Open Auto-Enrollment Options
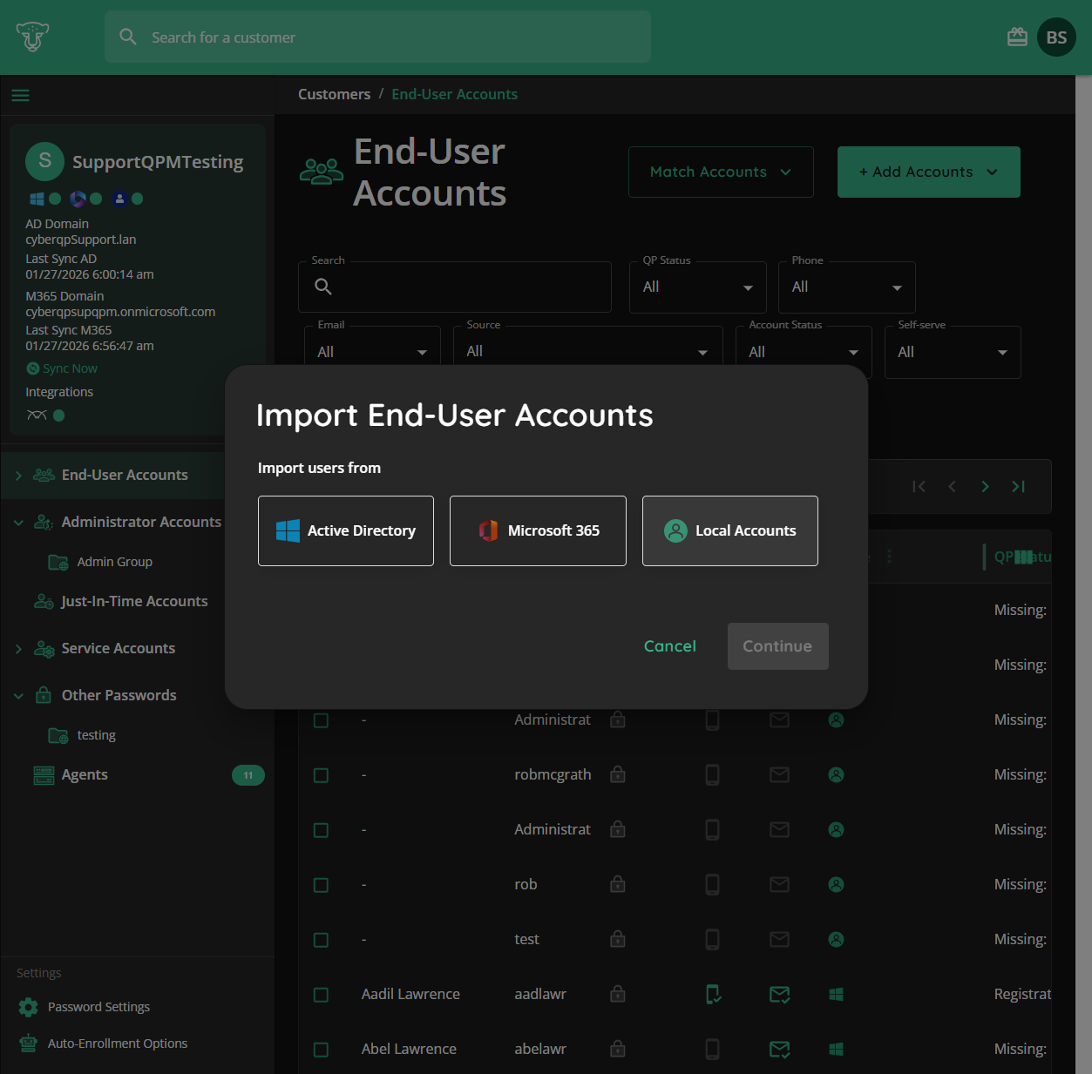1092x1074 pixels. pos(118,1044)
